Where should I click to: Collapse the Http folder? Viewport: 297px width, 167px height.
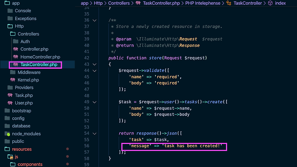[x=19, y=26]
